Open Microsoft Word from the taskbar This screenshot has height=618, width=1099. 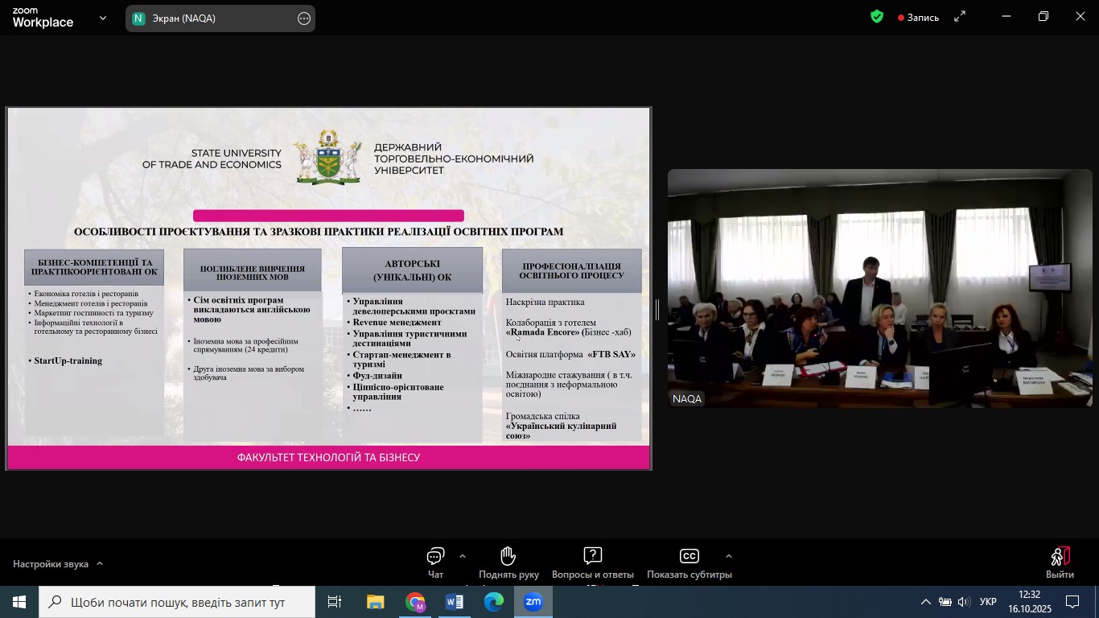(454, 602)
